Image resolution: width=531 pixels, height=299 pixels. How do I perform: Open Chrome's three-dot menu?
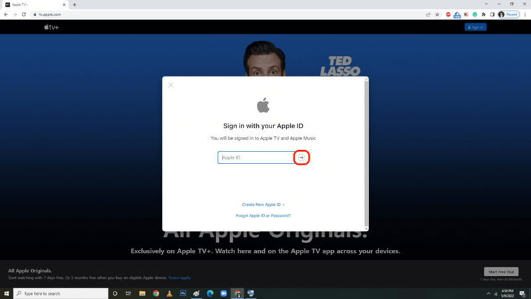(524, 14)
